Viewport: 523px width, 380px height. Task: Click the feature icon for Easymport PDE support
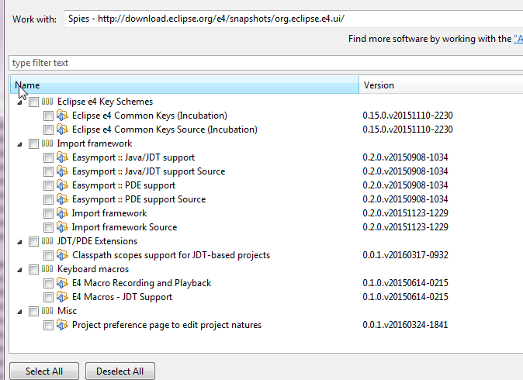[62, 185]
